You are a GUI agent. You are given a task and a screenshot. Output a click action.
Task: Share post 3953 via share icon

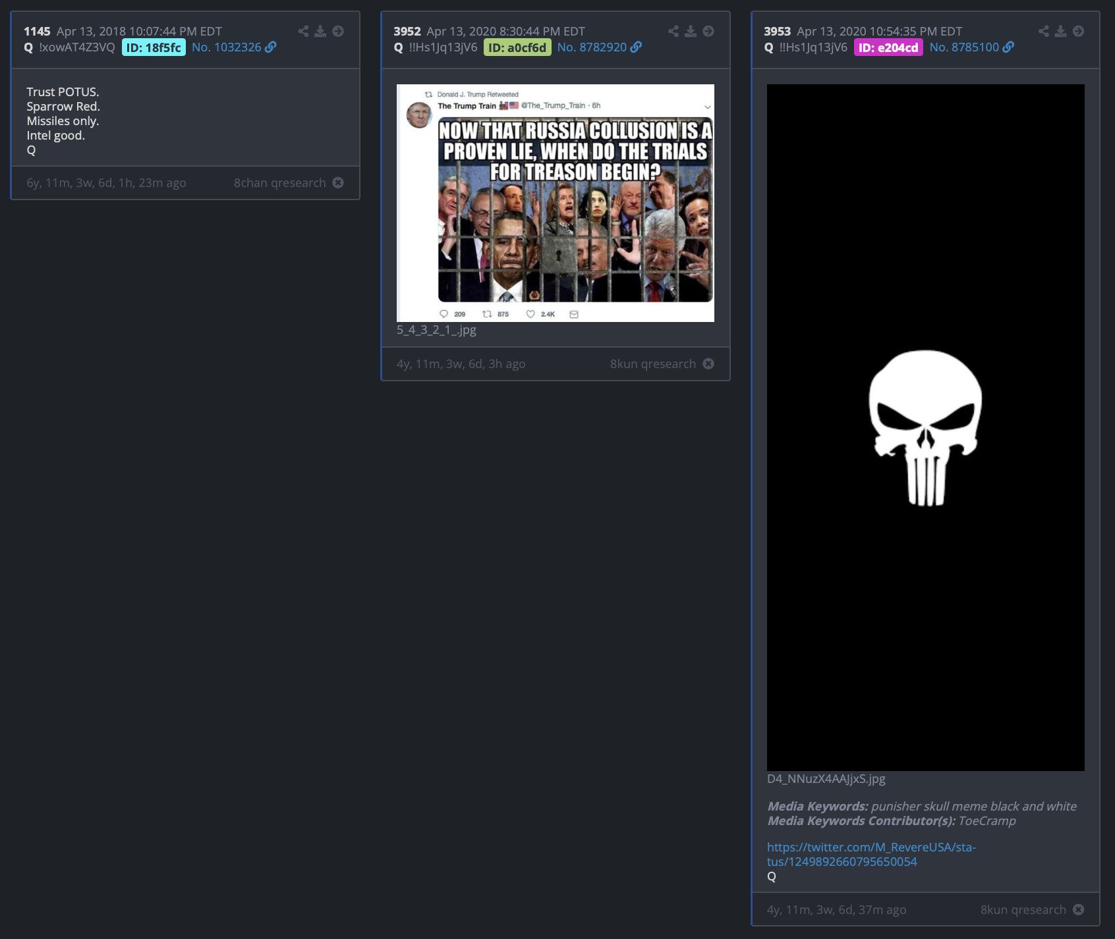[1044, 31]
